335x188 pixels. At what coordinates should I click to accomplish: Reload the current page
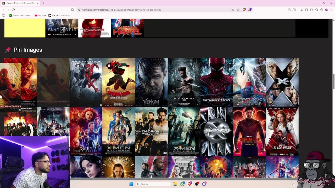tap(13, 10)
